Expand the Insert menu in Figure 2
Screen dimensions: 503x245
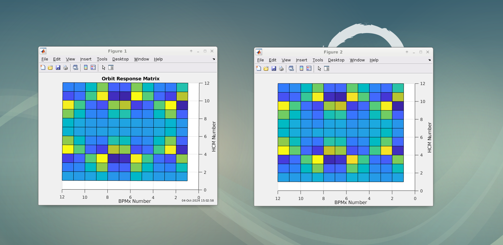point(301,60)
